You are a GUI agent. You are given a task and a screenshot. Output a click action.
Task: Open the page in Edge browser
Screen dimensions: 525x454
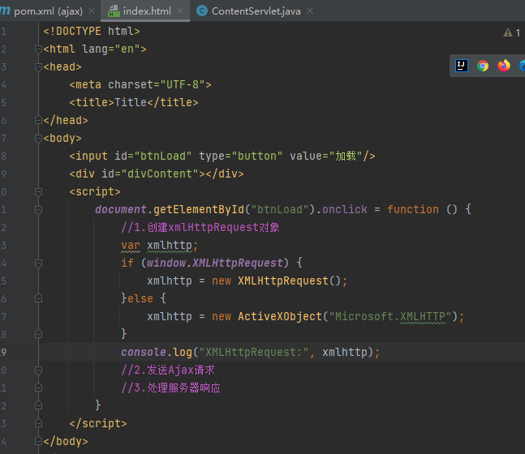(521, 66)
